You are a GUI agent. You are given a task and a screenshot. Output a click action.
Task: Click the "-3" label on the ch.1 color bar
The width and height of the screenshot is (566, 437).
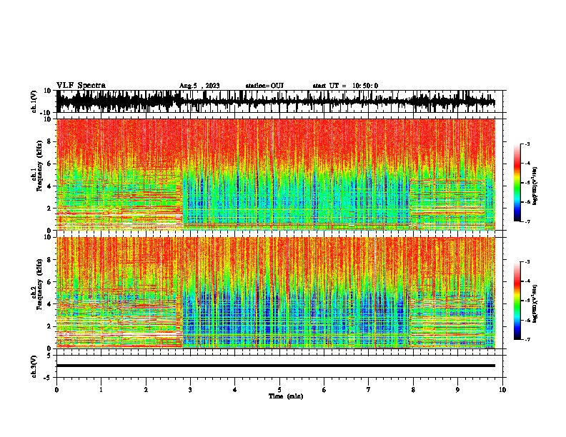point(527,144)
